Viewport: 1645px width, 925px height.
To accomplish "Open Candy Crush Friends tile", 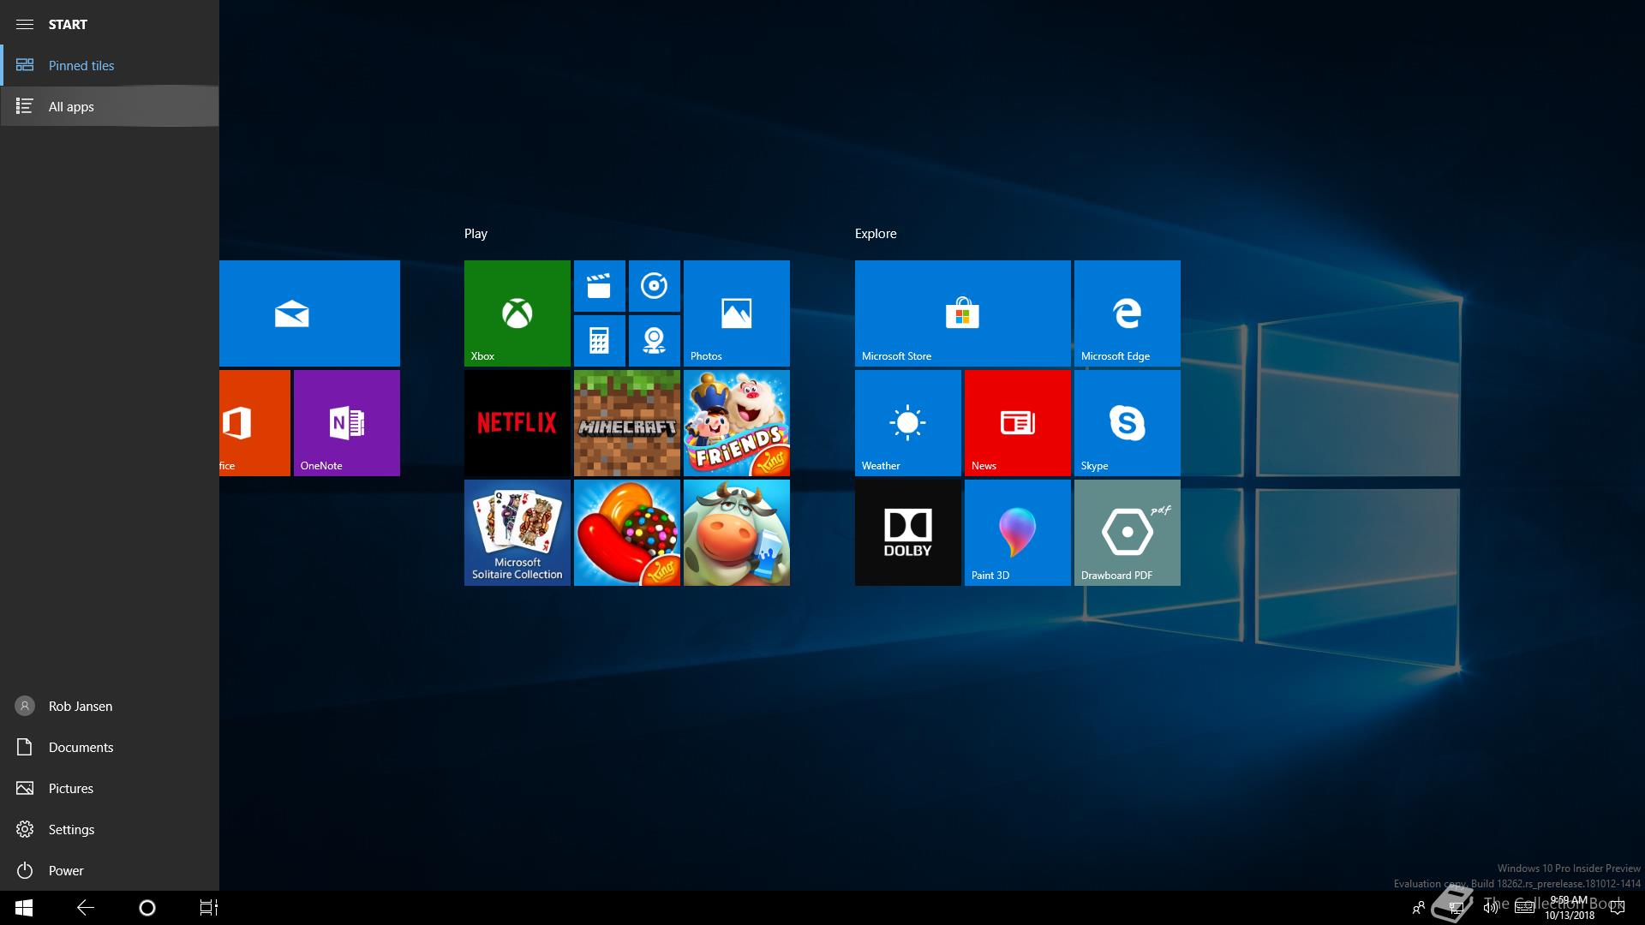I will click(x=736, y=423).
